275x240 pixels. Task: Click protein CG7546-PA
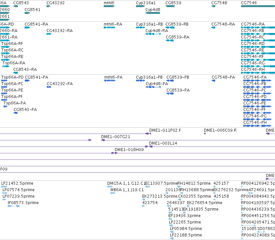pyautogui.click(x=255, y=77)
